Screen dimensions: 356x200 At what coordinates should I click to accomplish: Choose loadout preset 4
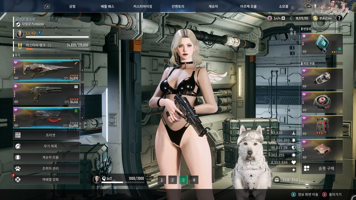pyautogui.click(x=194, y=180)
